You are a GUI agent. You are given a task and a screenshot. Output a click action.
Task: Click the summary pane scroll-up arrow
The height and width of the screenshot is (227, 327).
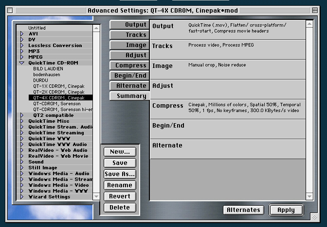tap(309, 24)
